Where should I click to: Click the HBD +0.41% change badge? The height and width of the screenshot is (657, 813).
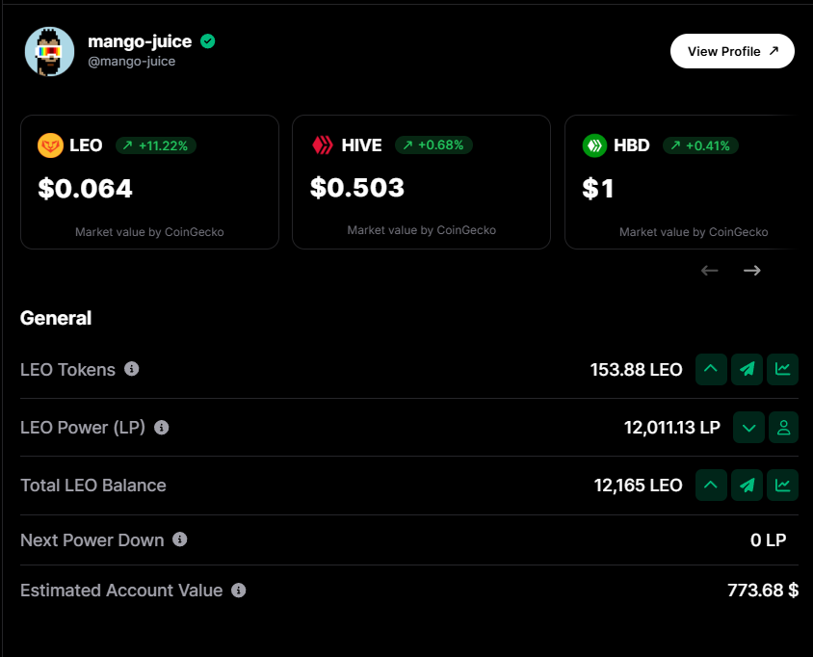pos(700,145)
